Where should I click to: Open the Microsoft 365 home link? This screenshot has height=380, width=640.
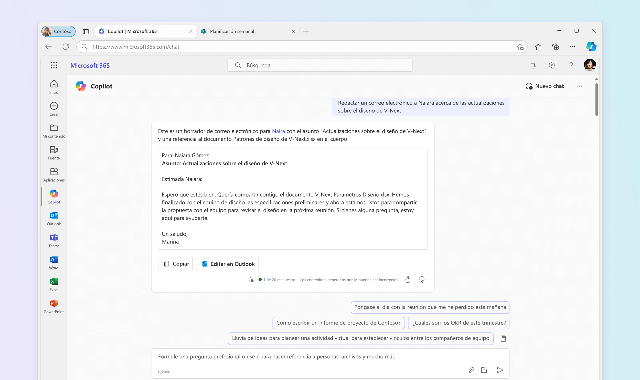(x=90, y=65)
